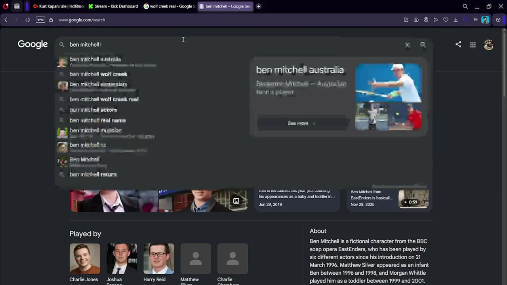Open the Google apps grid
The height and width of the screenshot is (285, 507).
tap(473, 45)
